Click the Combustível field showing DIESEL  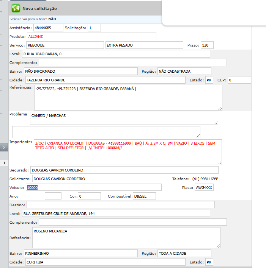(x=144, y=196)
